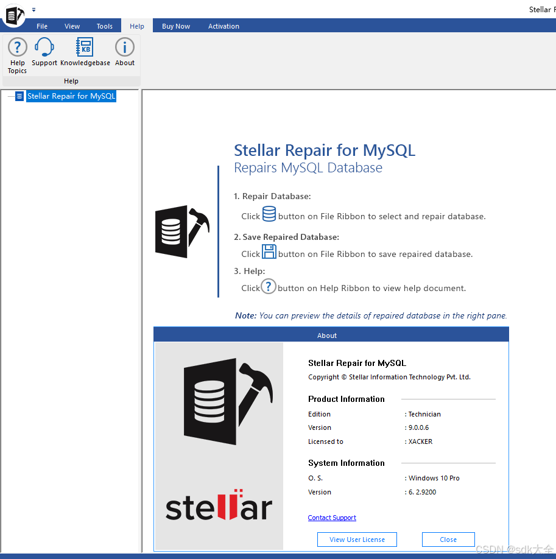Click the Stellar app logo button
The width and height of the screenshot is (556, 559).
click(14, 15)
